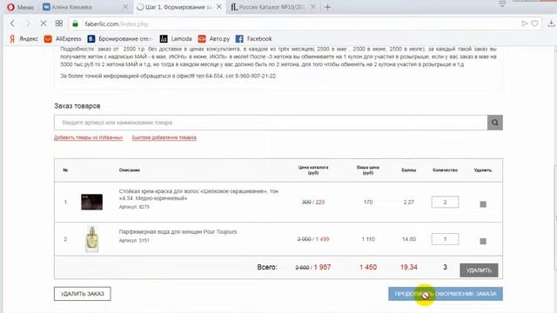Image resolution: width=557 pixels, height=313 pixels.
Task: Click the Баллы column header
Action: click(x=408, y=170)
